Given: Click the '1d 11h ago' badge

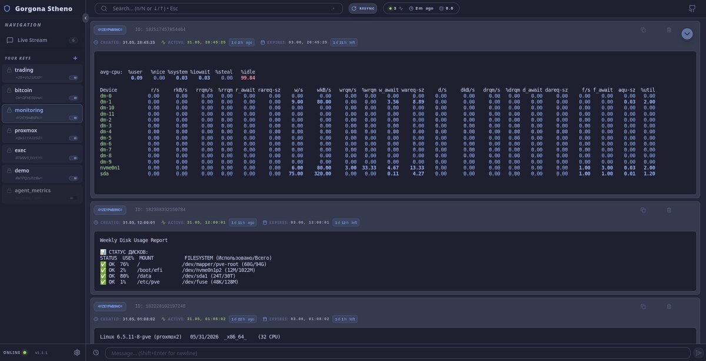Looking at the screenshot, I should pos(242,222).
